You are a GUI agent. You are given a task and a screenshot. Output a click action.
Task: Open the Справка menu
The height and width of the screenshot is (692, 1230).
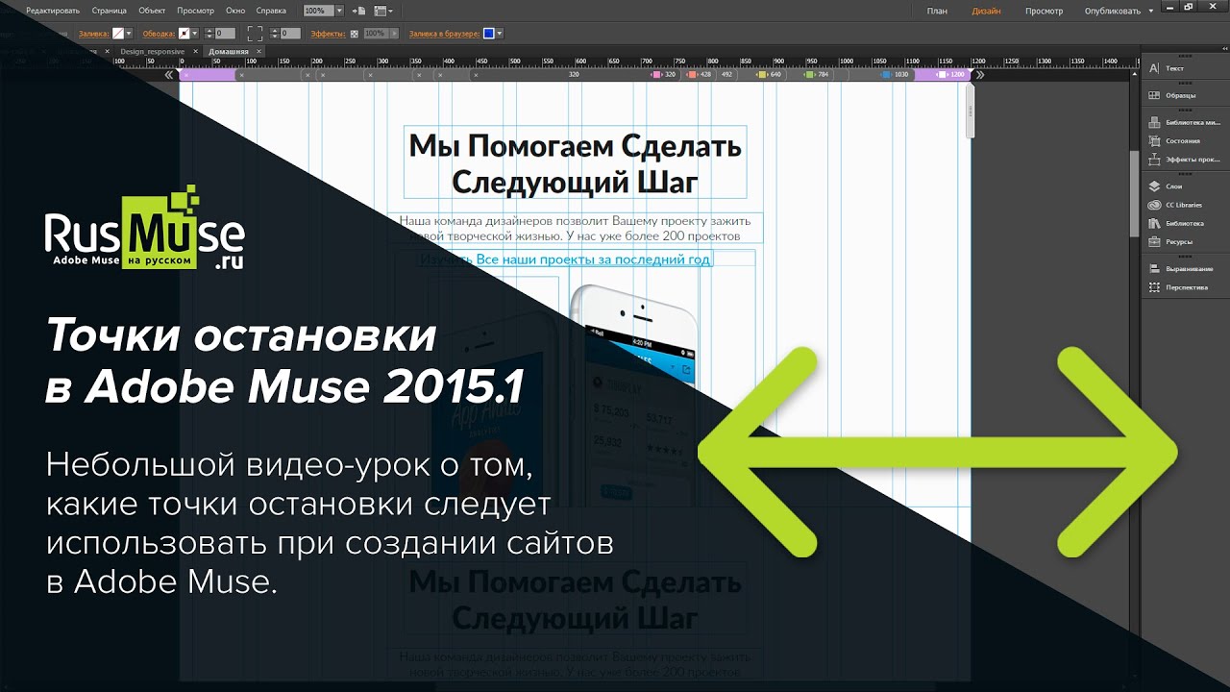pyautogui.click(x=272, y=11)
